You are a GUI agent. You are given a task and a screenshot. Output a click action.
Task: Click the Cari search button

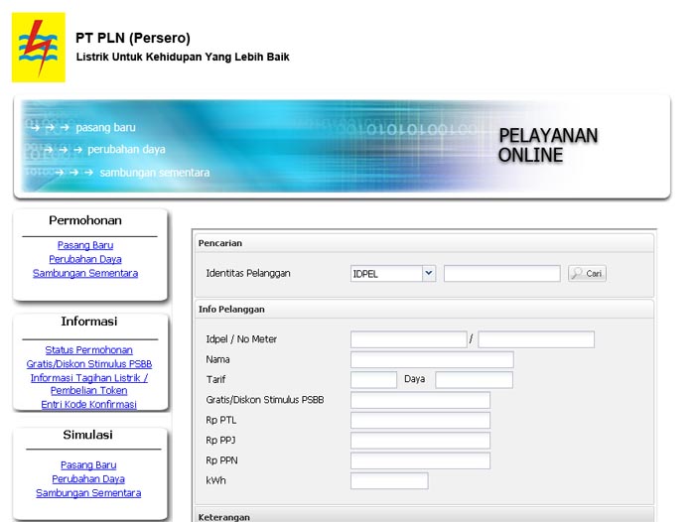587,274
